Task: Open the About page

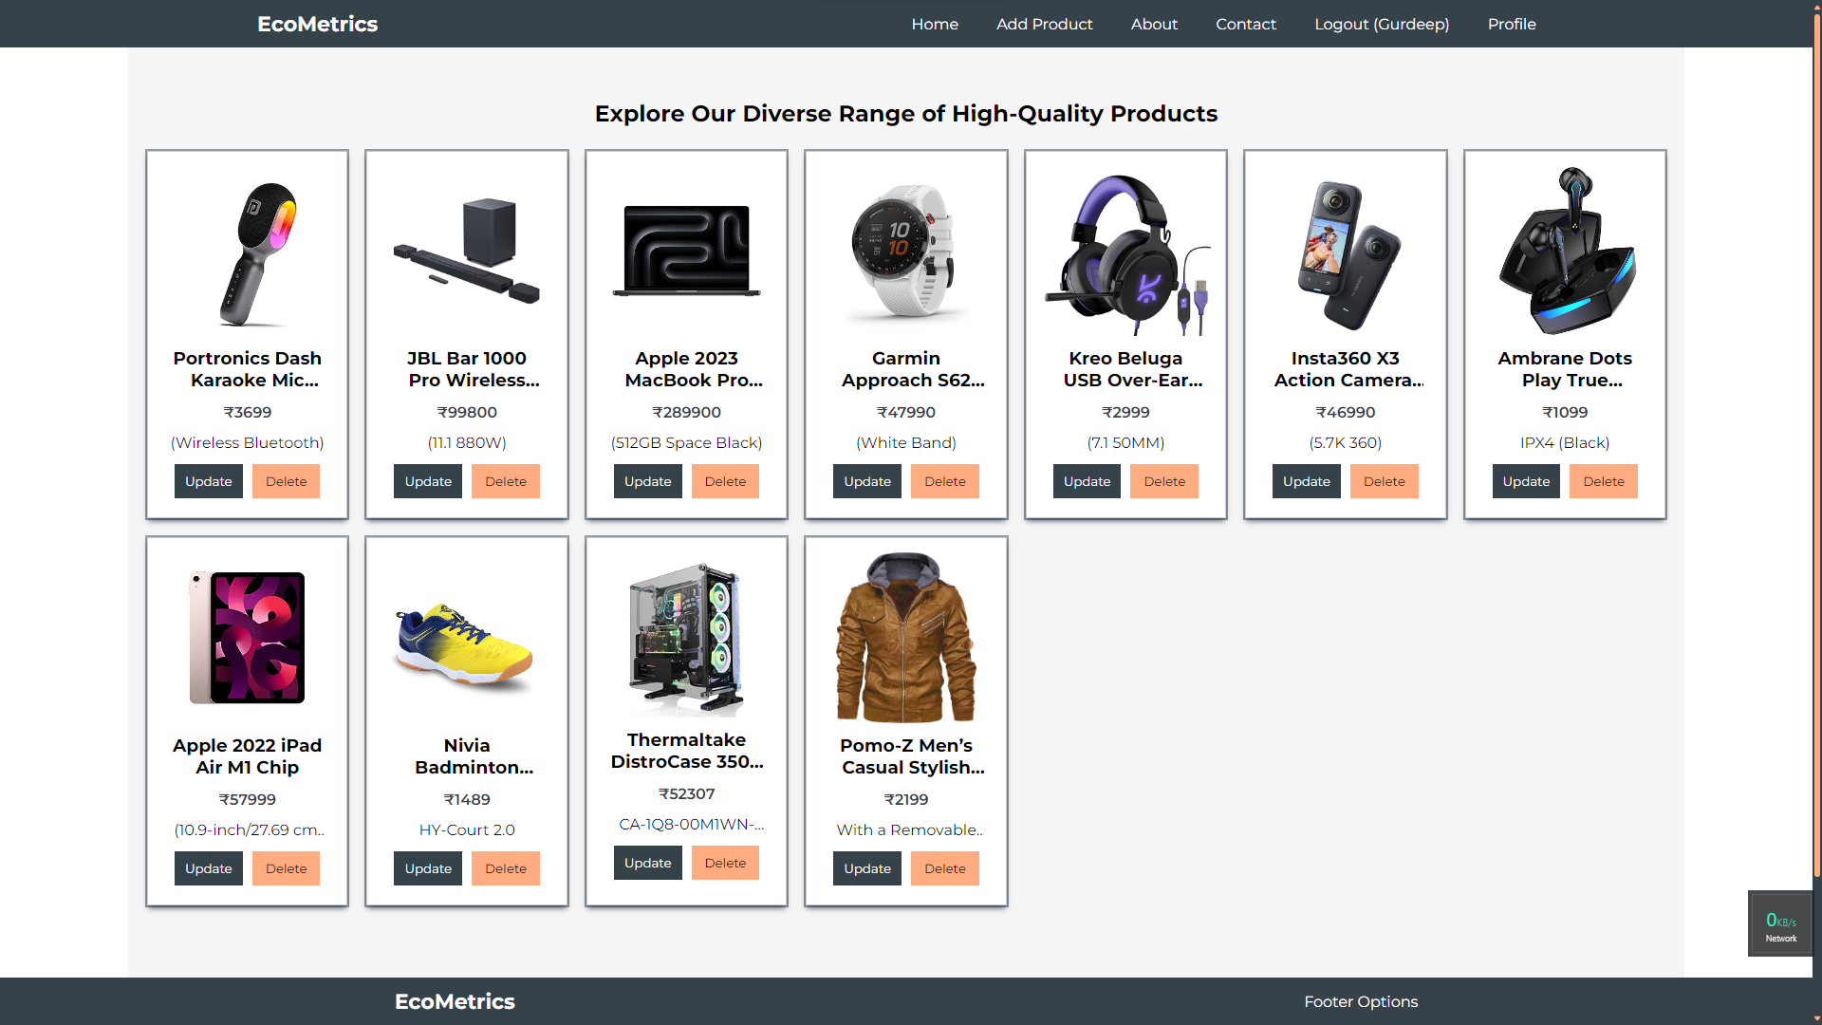Action: click(1154, 24)
